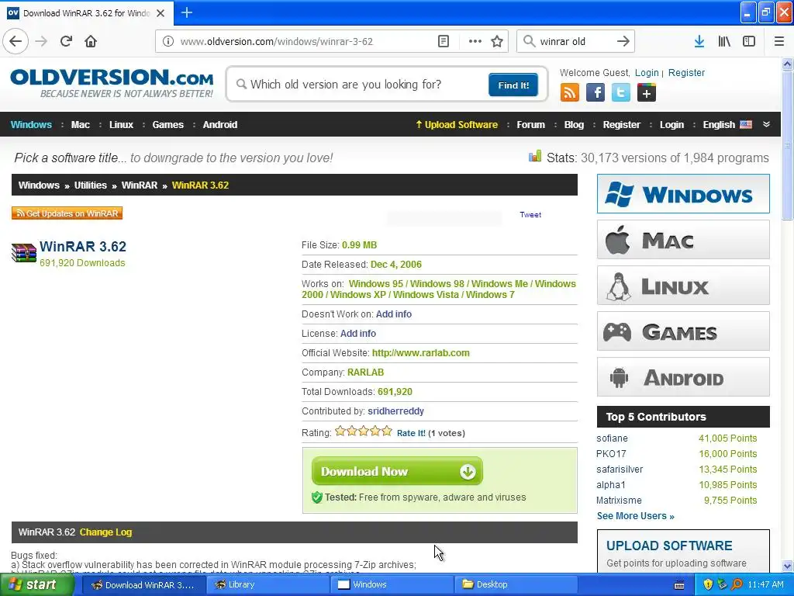The image size is (794, 596).
Task: Click the Linux sidebar banner
Action: tap(683, 286)
